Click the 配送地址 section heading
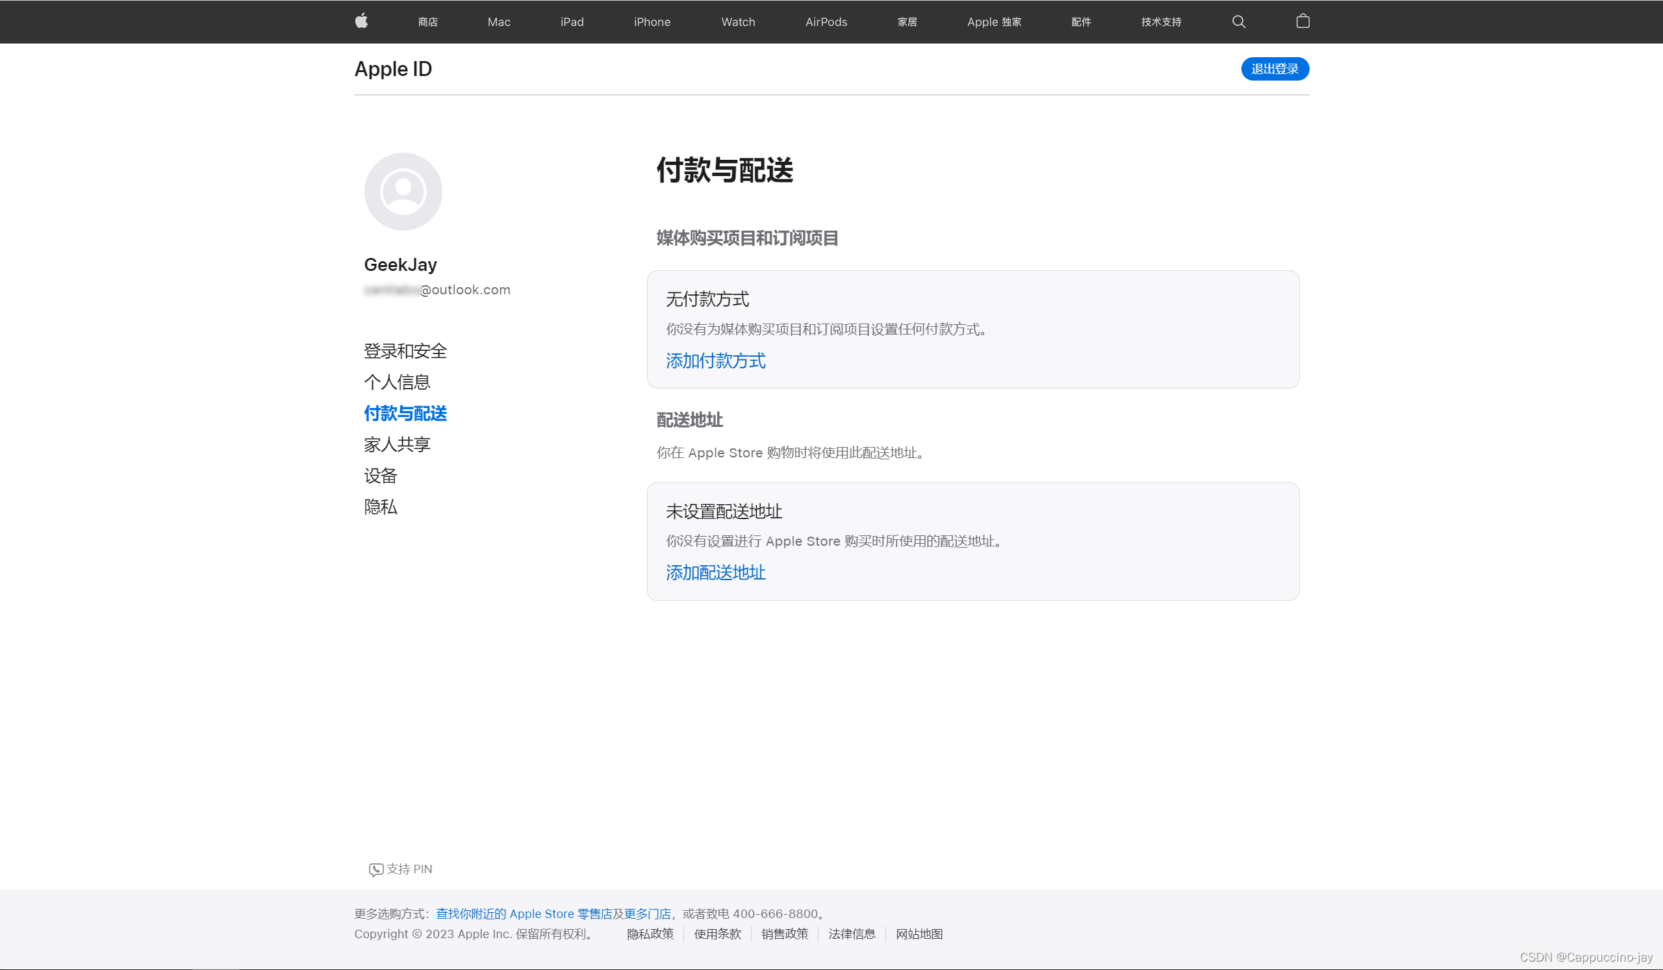Screen dimensions: 1663x970 coord(690,420)
